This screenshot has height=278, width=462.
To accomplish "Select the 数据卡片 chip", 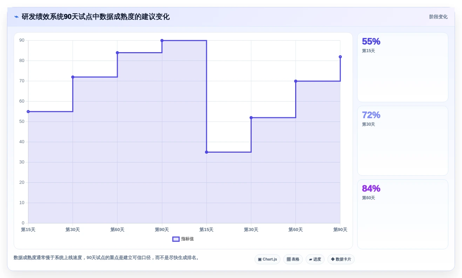I will [x=341, y=259].
